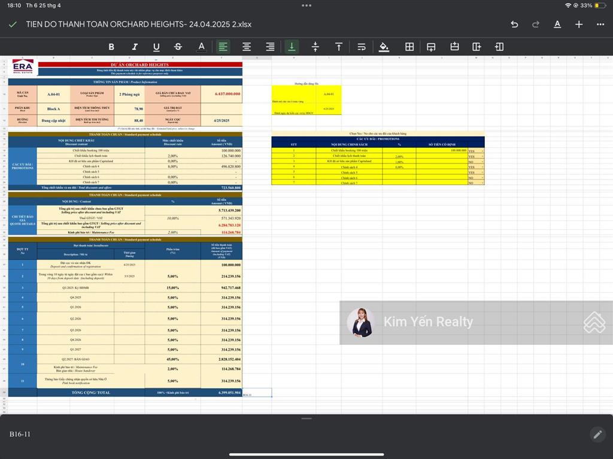
Task: Toggle underline formatting
Action: (x=156, y=47)
